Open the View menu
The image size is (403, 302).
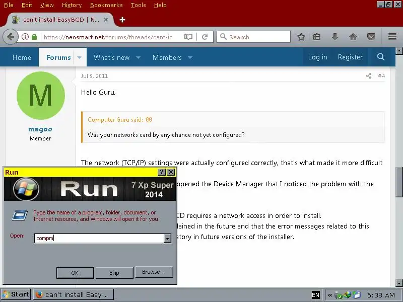[x=47, y=5]
